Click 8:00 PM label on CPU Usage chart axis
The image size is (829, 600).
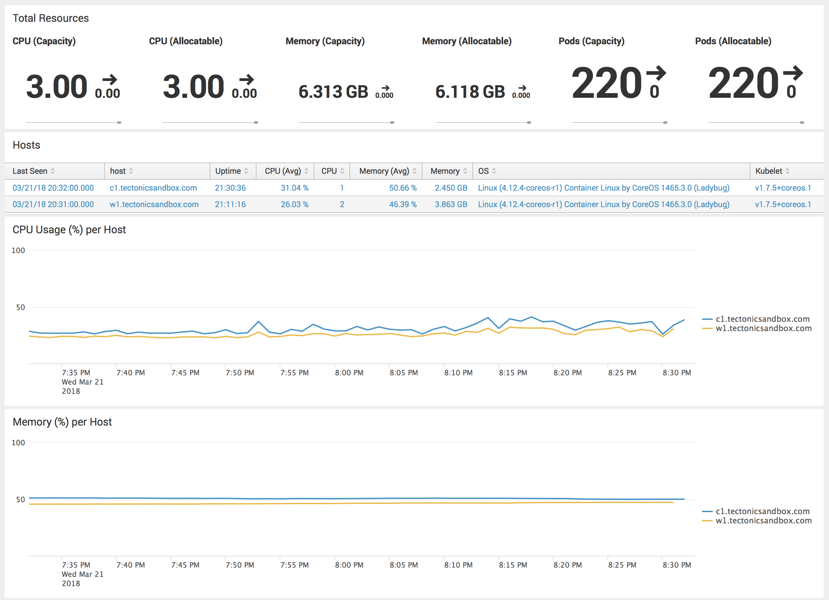coord(349,373)
